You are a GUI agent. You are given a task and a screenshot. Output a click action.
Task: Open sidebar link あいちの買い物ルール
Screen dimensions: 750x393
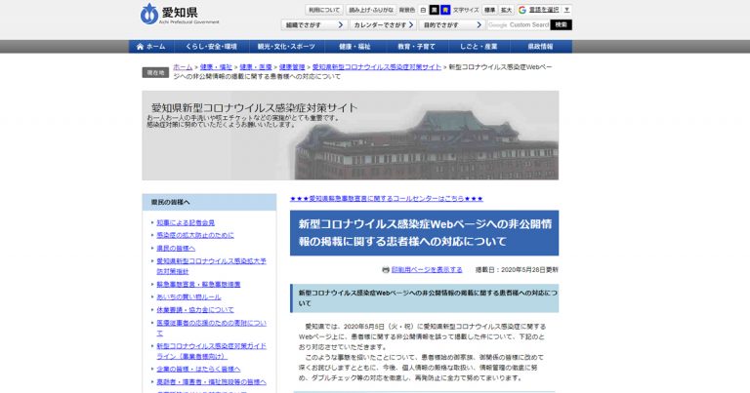[188, 297]
